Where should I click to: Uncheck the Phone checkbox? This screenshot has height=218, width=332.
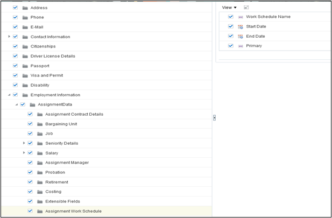click(15, 17)
